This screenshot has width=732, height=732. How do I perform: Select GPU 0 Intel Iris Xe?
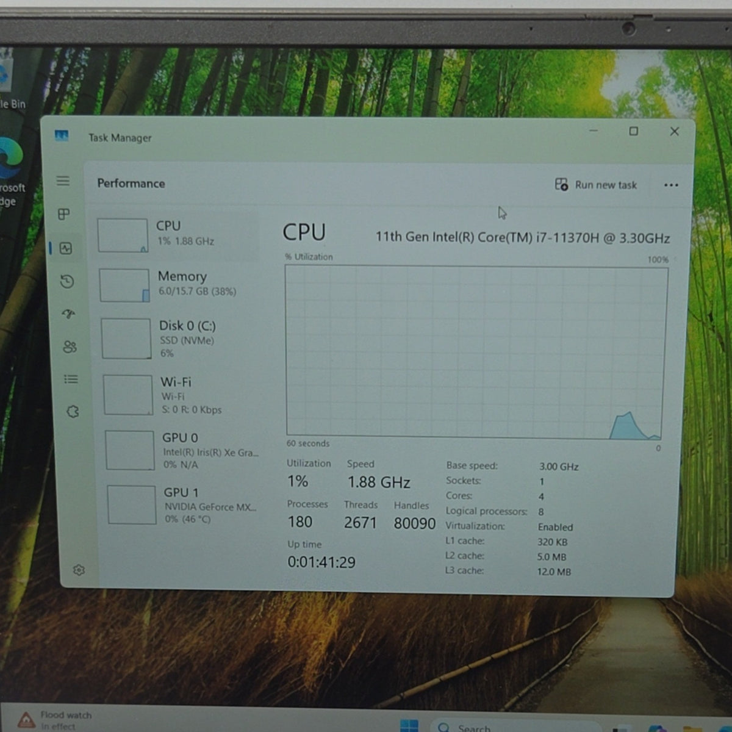[x=182, y=450]
